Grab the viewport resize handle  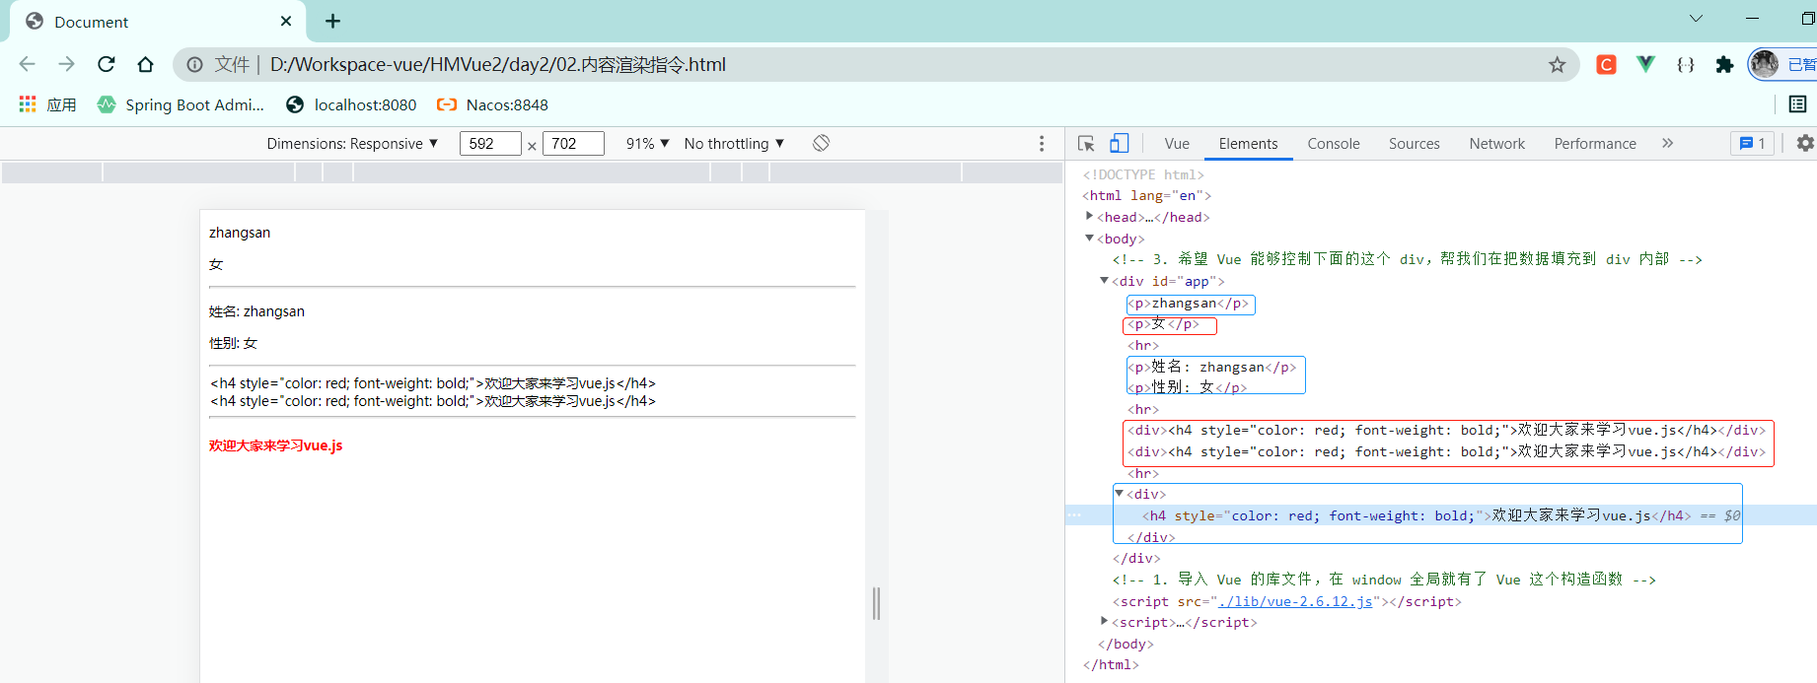[x=876, y=603]
